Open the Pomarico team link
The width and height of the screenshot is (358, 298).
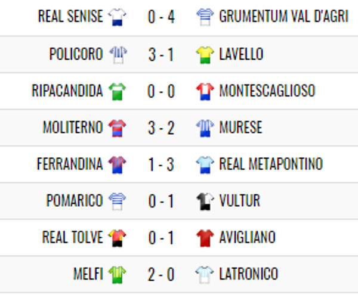click(x=75, y=201)
